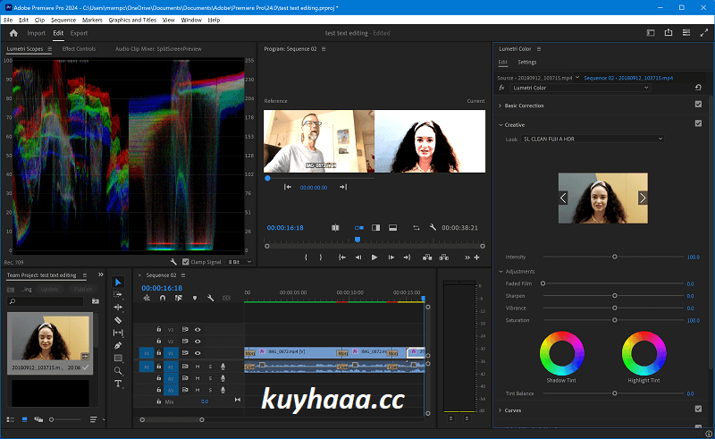The height and width of the screenshot is (439, 715).
Task: Select the Rectangle tool
Action: coord(118,359)
